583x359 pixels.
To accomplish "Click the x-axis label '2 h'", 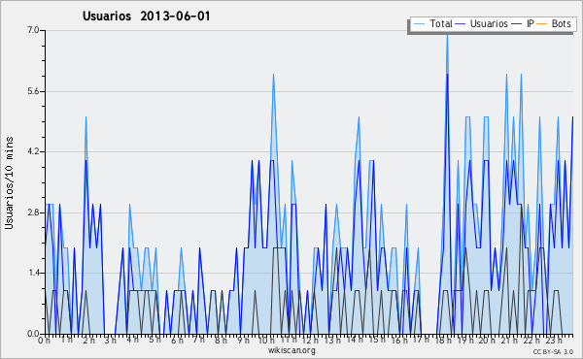I will point(88,340).
